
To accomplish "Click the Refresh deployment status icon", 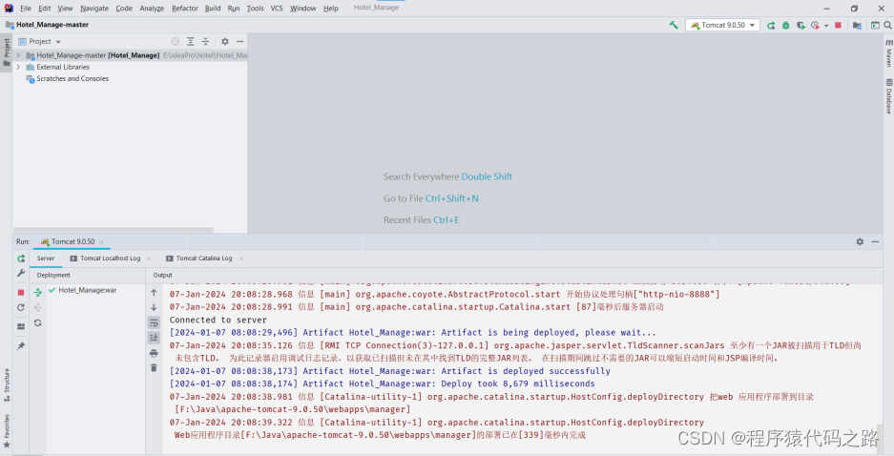I will (x=37, y=322).
